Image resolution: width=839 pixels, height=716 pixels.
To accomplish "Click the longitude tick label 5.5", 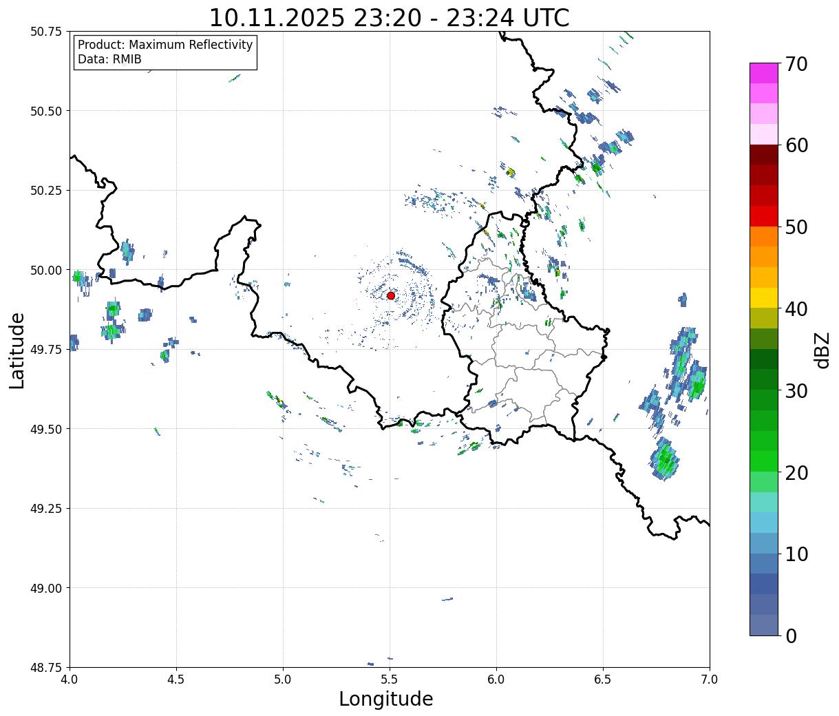I will pos(390,680).
